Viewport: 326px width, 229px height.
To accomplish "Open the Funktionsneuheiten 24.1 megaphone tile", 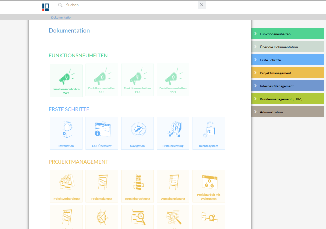I will coord(102,80).
